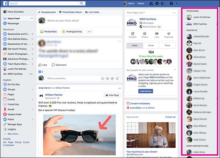Switch to the Views tab

[x=151, y=45]
